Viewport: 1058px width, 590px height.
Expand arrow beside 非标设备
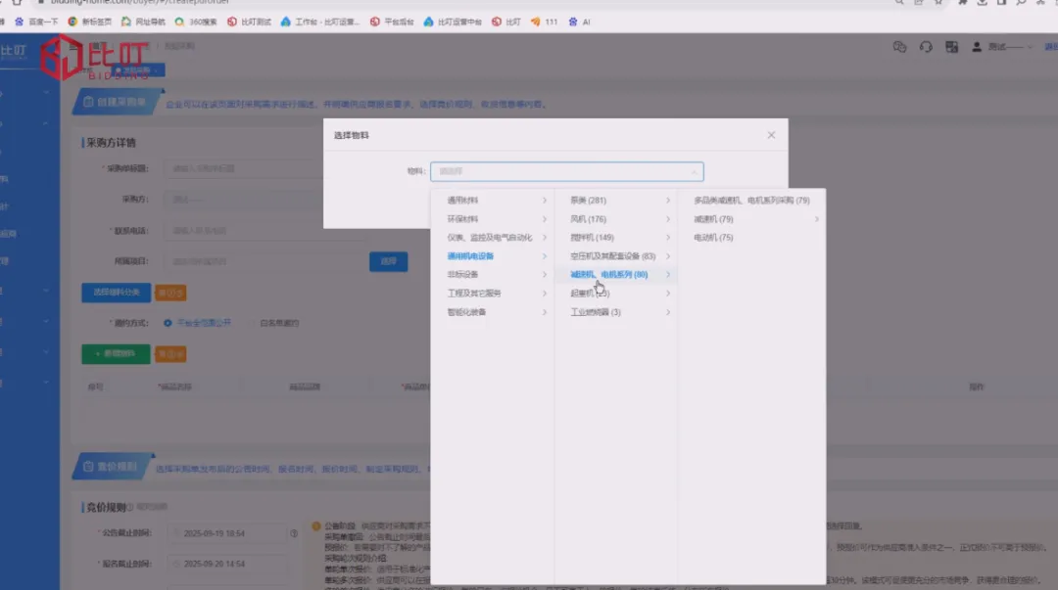[545, 274]
